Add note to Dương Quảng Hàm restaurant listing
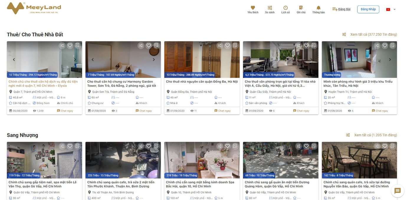The width and height of the screenshot is (407, 200). click(x=314, y=146)
